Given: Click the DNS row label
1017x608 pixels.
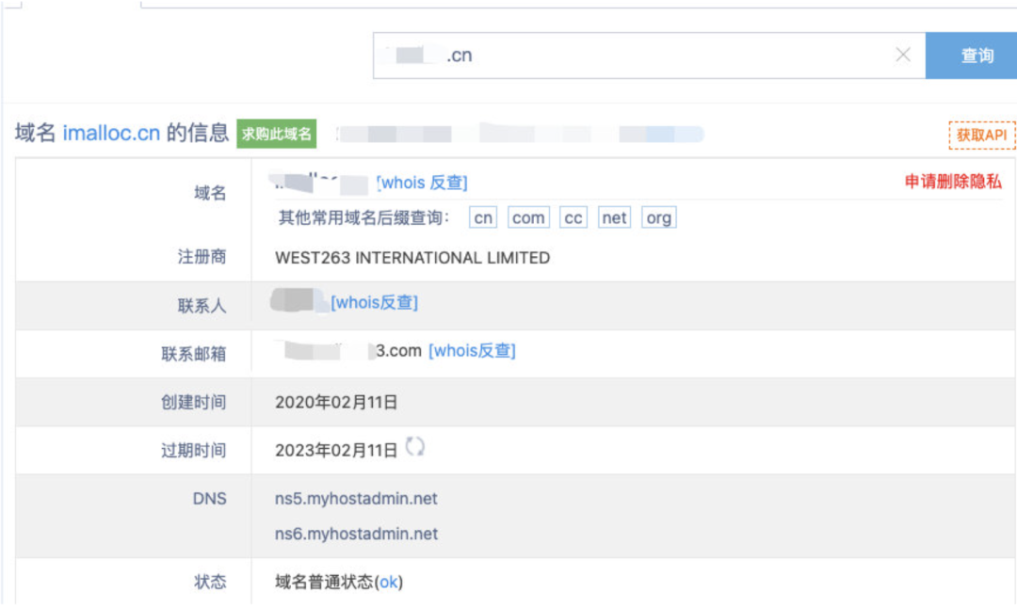Looking at the screenshot, I should pos(209,499).
